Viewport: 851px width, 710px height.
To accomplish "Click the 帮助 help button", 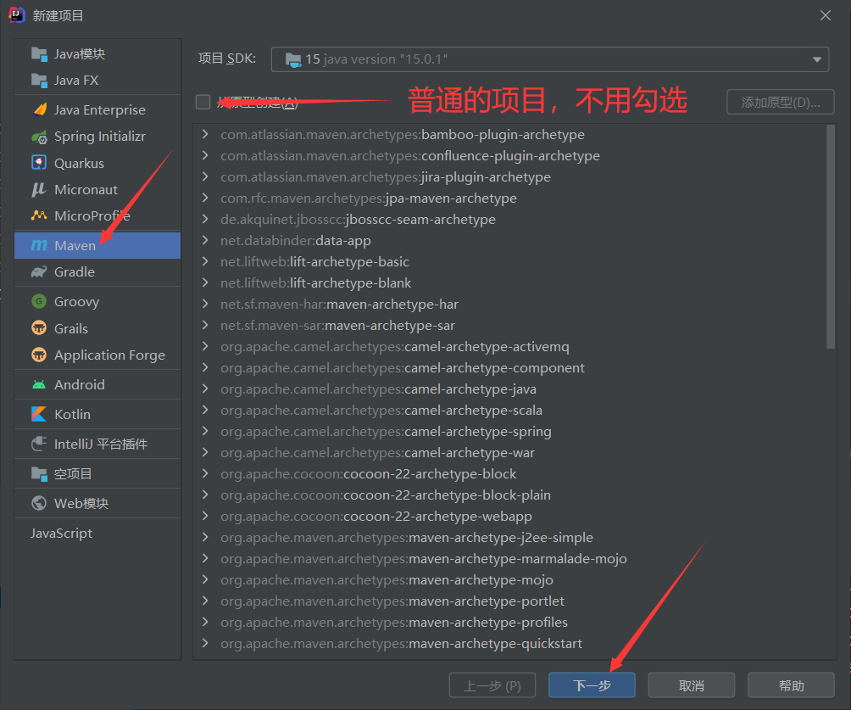I will tap(791, 685).
